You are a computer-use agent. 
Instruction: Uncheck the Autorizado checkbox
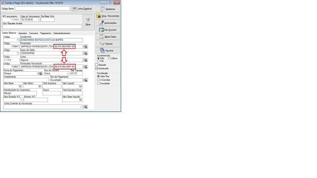pos(97,68)
